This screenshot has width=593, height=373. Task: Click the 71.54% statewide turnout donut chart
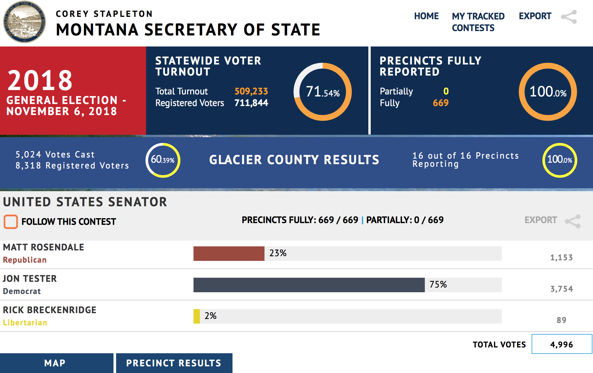point(323,92)
